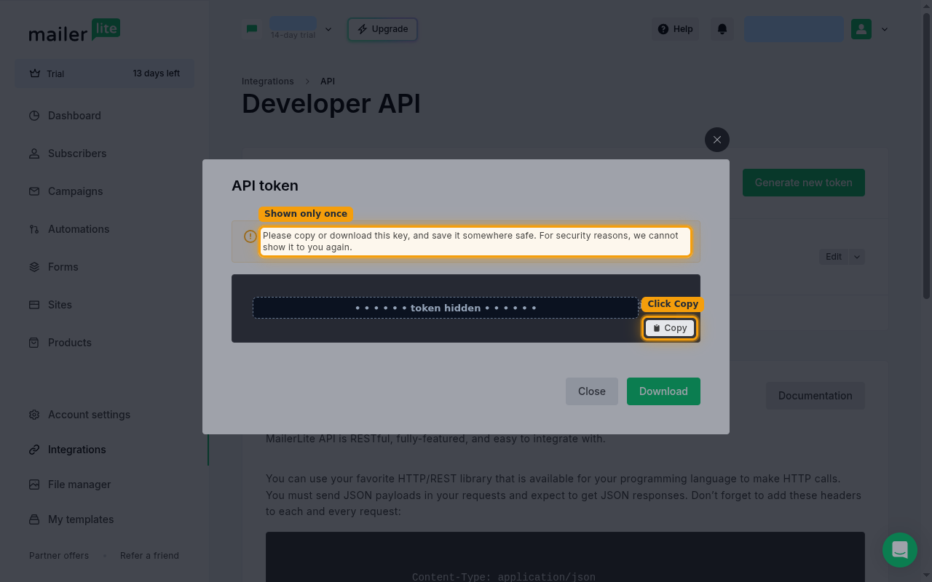
Task: Click the My templates icon
Action: pyautogui.click(x=34, y=519)
